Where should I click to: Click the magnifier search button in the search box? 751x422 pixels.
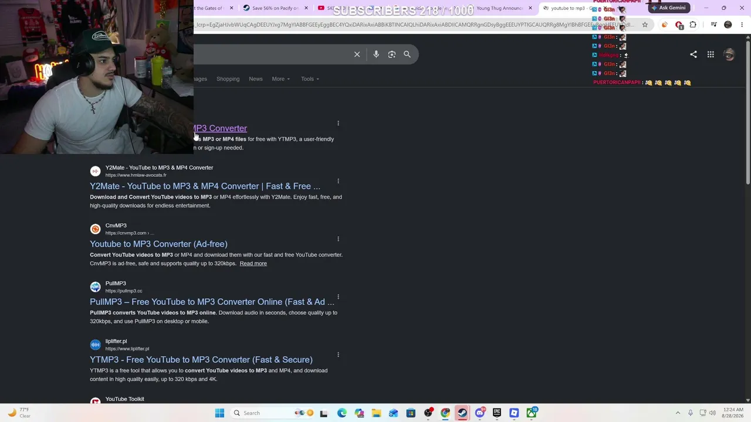point(407,55)
